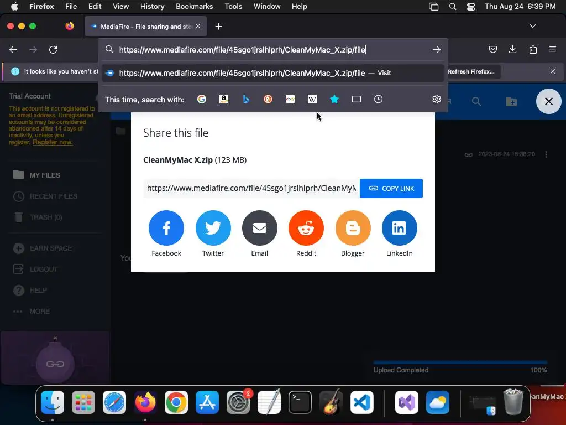Image resolution: width=566 pixels, height=425 pixels.
Task: Open the Firefox hamburger menu
Action: click(553, 49)
